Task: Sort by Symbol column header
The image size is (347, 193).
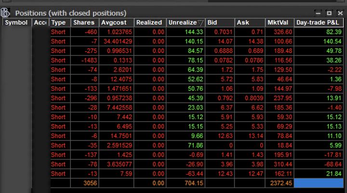Action: (x=16, y=23)
